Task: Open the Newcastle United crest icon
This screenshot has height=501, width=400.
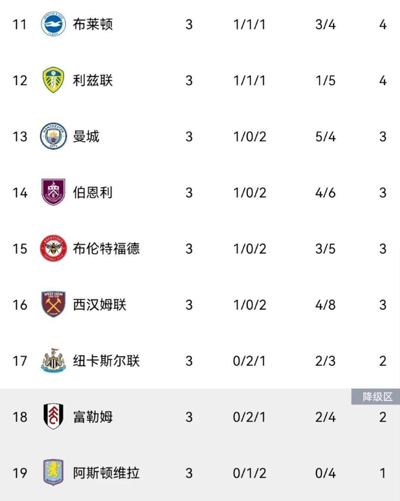Action: tap(54, 360)
